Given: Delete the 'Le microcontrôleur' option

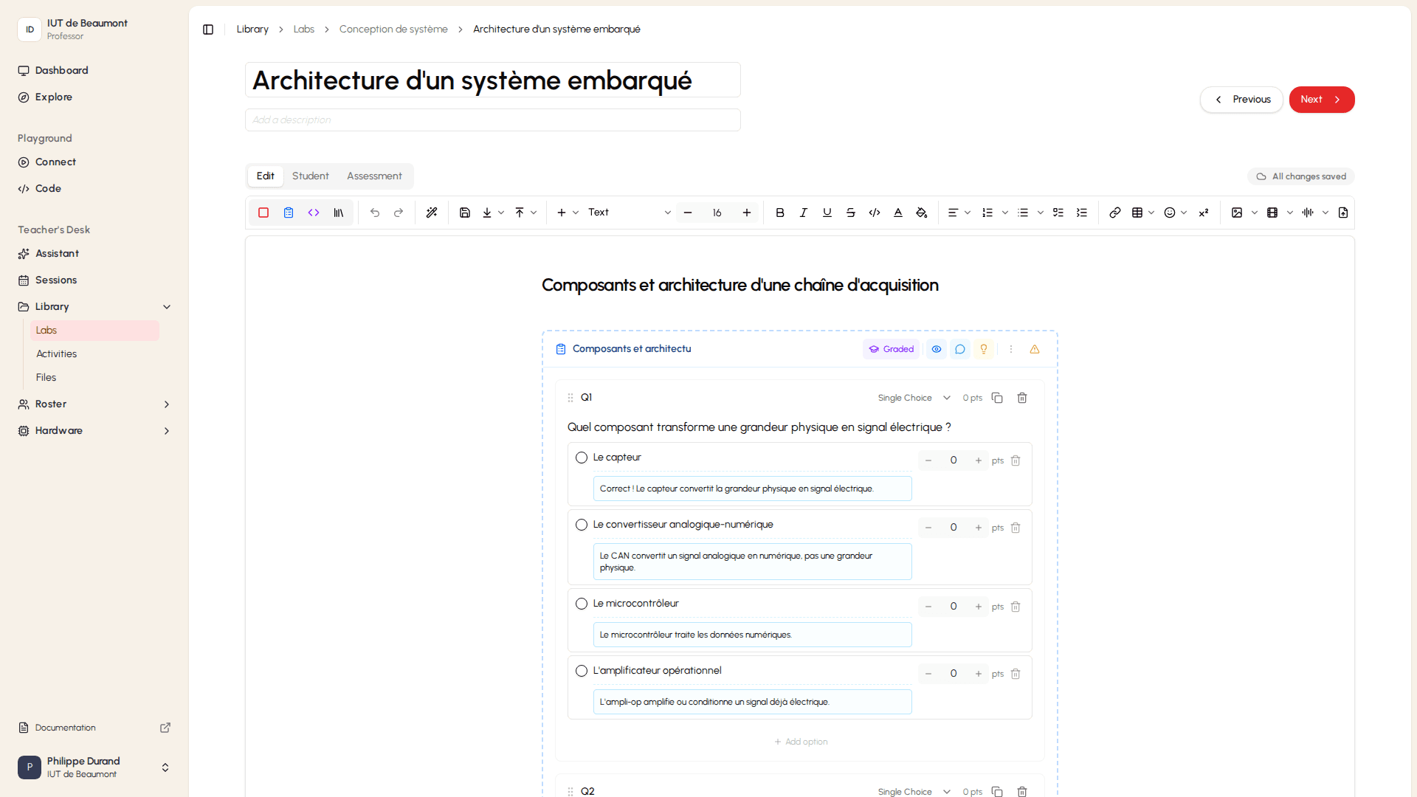Looking at the screenshot, I should pos(1016,607).
